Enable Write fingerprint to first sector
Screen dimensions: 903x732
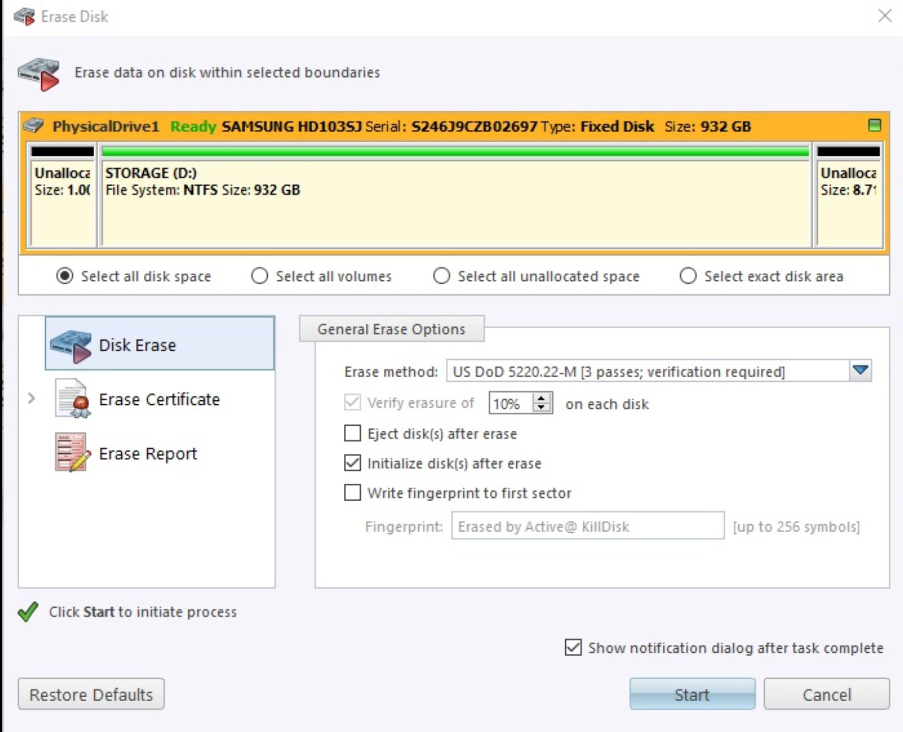353,492
